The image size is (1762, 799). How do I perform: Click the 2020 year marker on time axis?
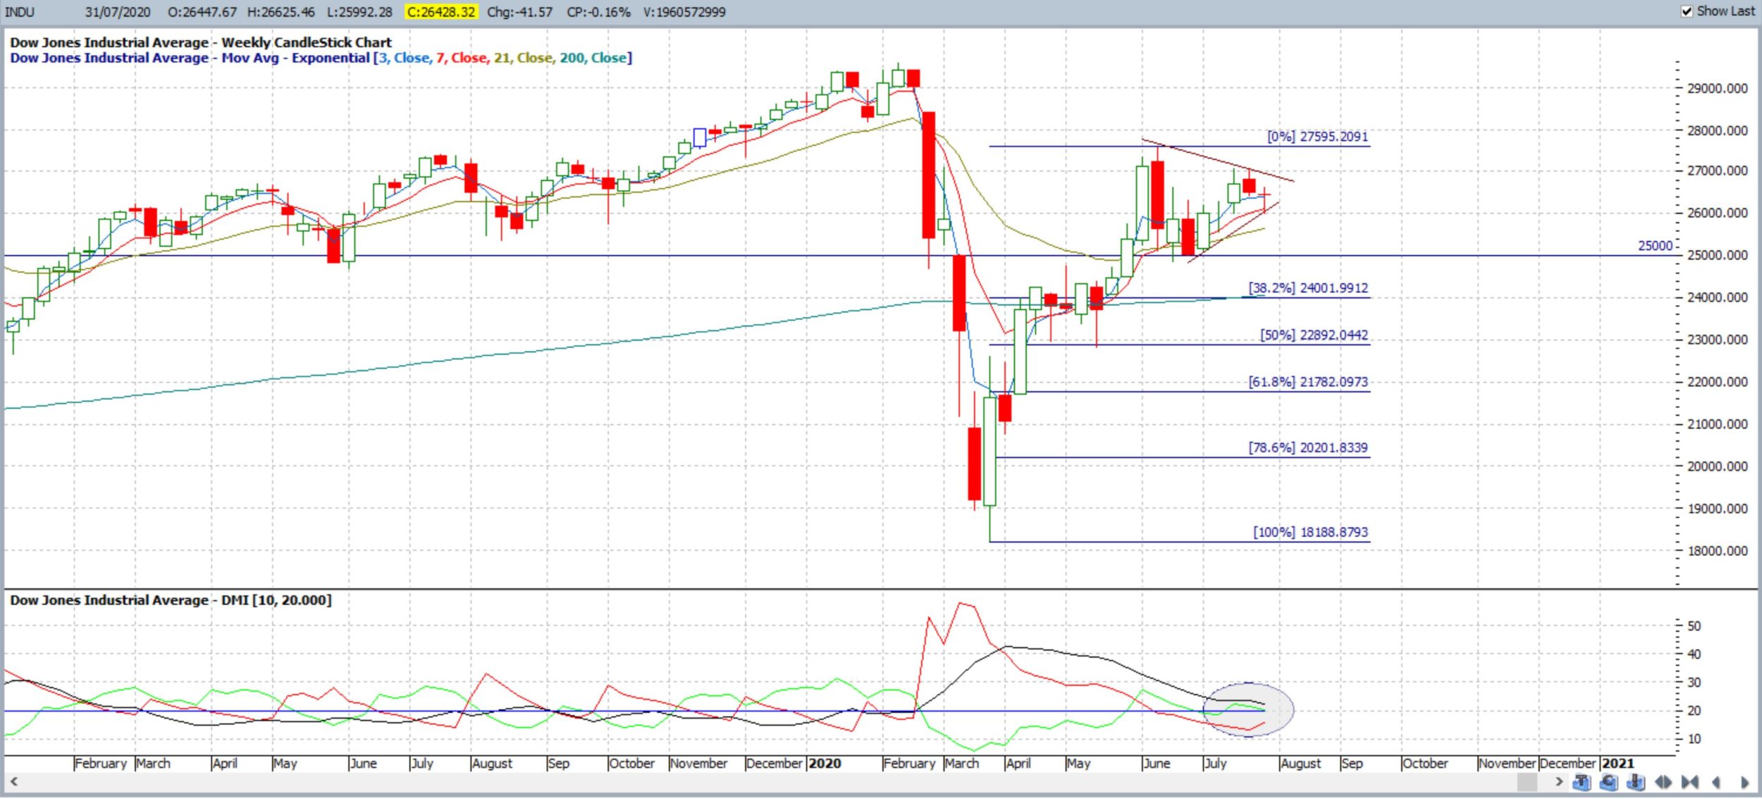point(825,763)
